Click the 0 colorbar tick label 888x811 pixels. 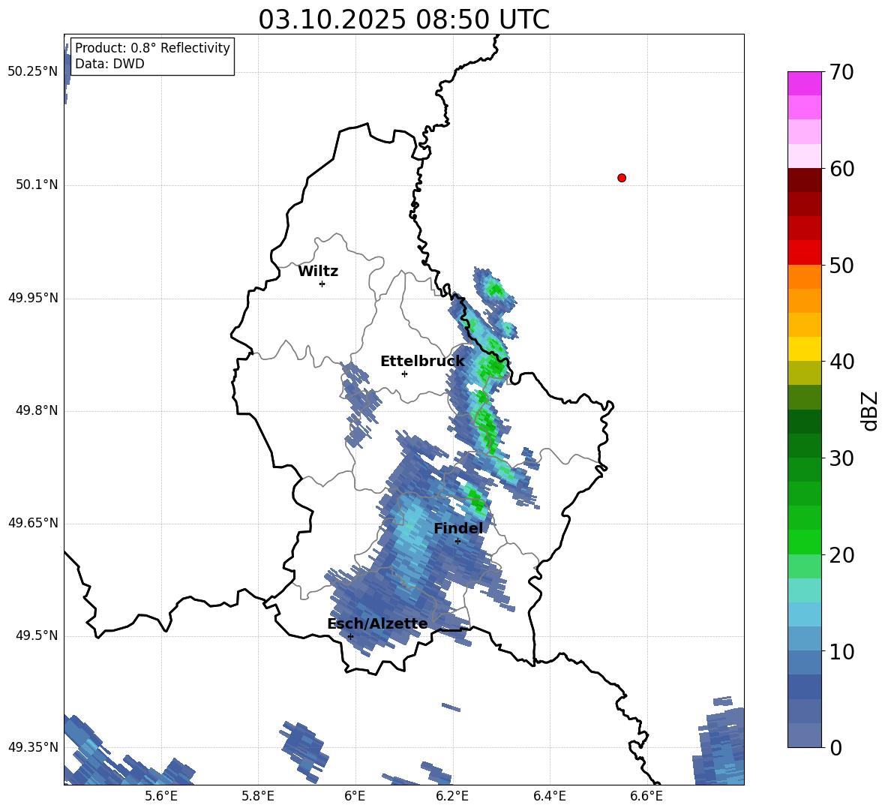835,749
